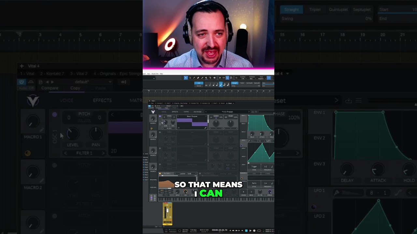Toggle Filter 1 on/off orange dot
The height and width of the screenshot is (234, 417).
(x=160, y=174)
